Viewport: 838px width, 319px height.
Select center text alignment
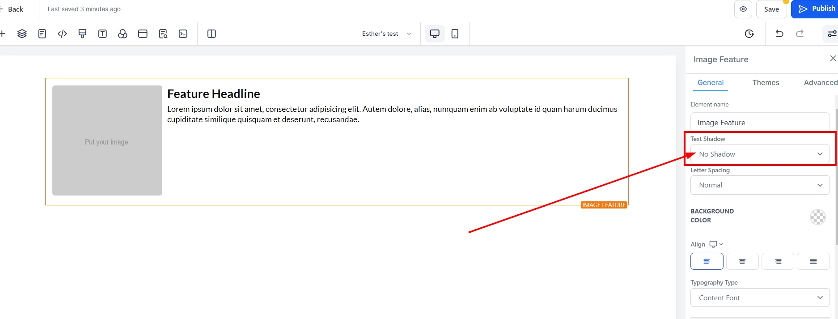742,261
